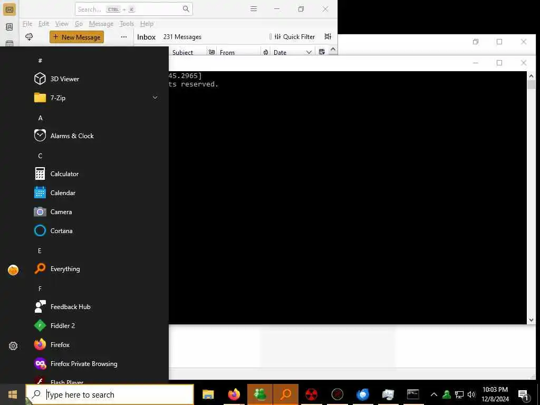Open message list display options icon

coord(328,36)
